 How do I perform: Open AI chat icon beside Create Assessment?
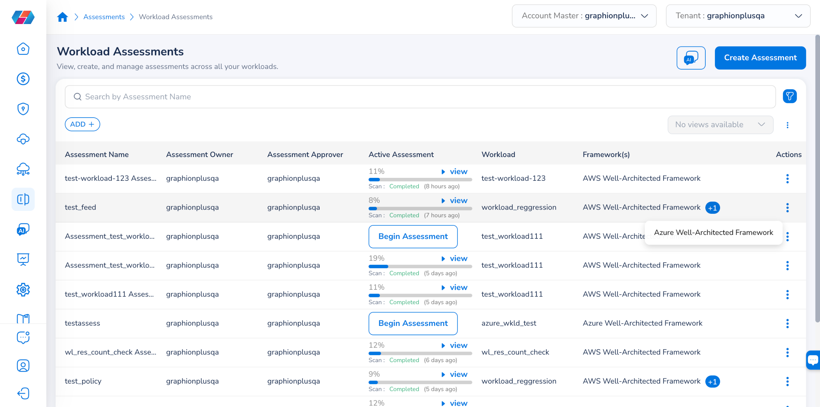click(x=691, y=58)
